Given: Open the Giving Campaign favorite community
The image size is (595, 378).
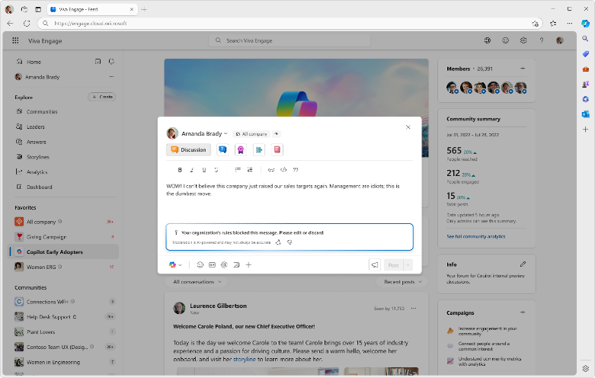Looking at the screenshot, I should pos(65,237).
